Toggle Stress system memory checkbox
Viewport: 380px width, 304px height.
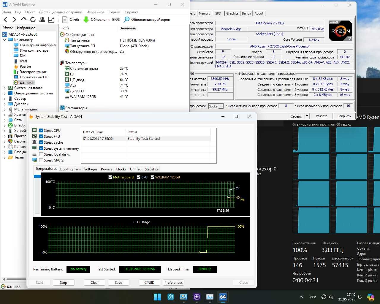pyautogui.click(x=41, y=148)
